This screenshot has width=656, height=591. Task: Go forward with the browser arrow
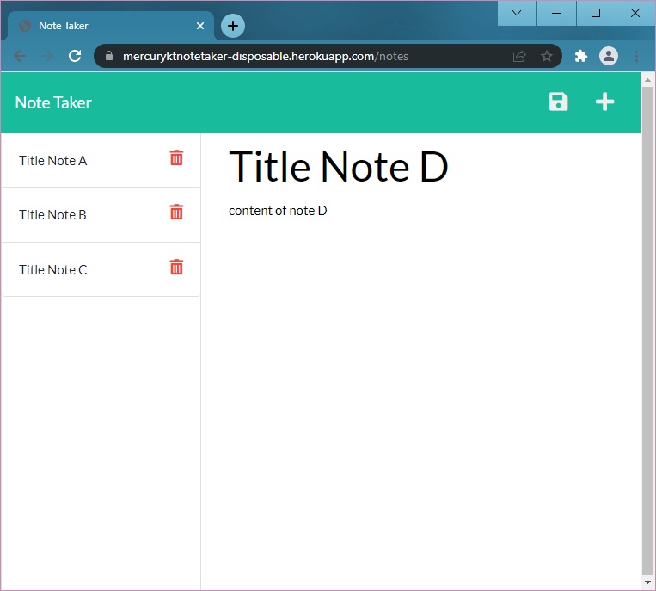tap(47, 56)
